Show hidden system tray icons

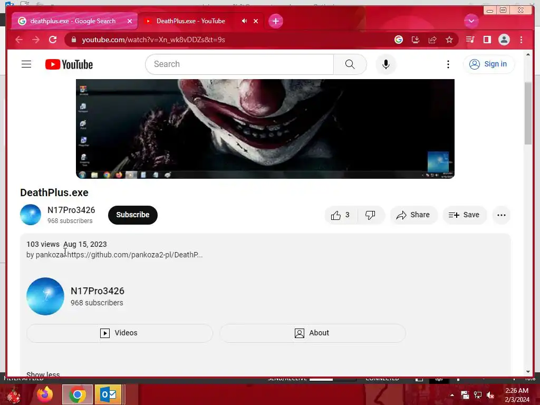[x=452, y=395]
